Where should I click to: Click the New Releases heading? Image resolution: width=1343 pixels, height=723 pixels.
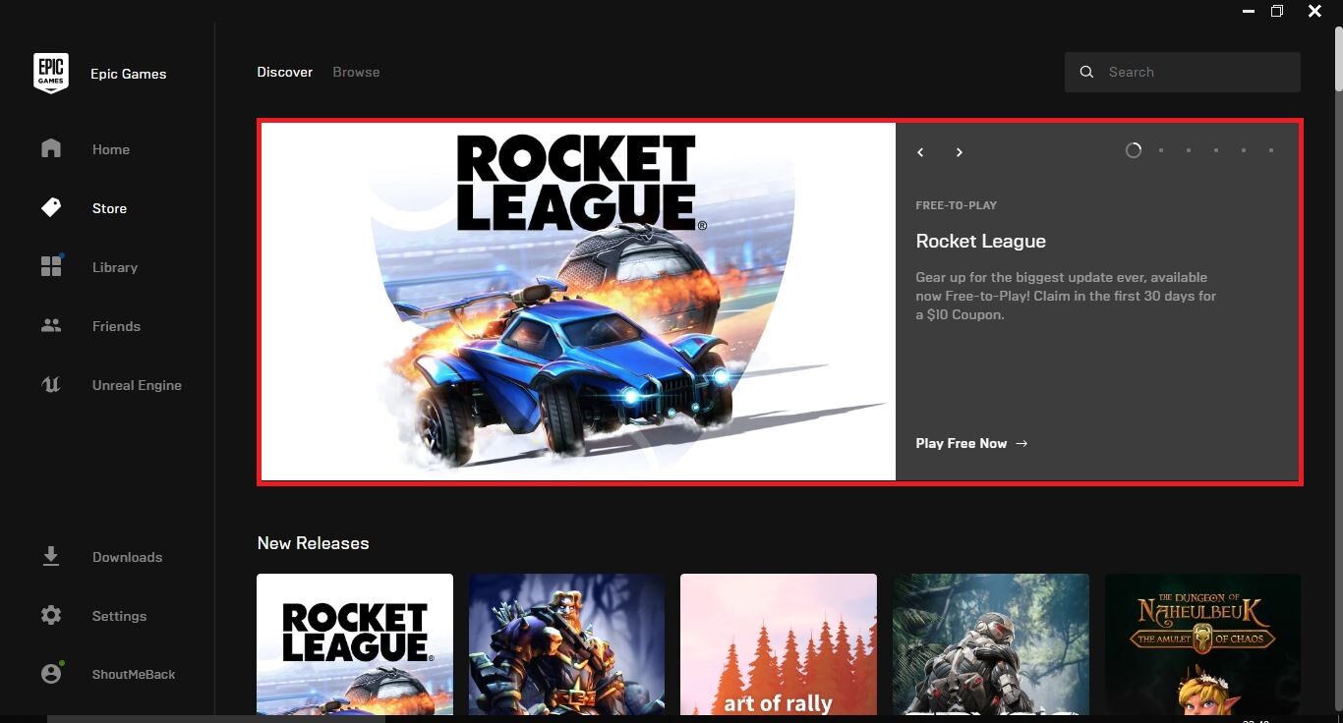(x=313, y=543)
